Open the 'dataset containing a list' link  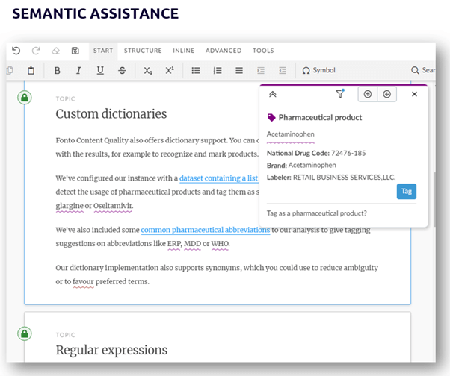coord(219,178)
